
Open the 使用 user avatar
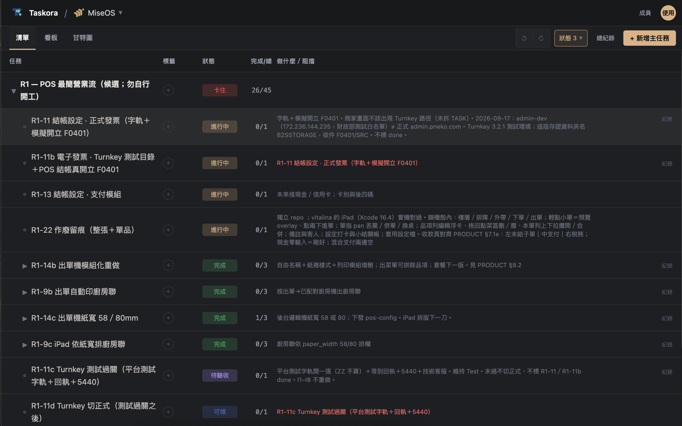click(668, 13)
